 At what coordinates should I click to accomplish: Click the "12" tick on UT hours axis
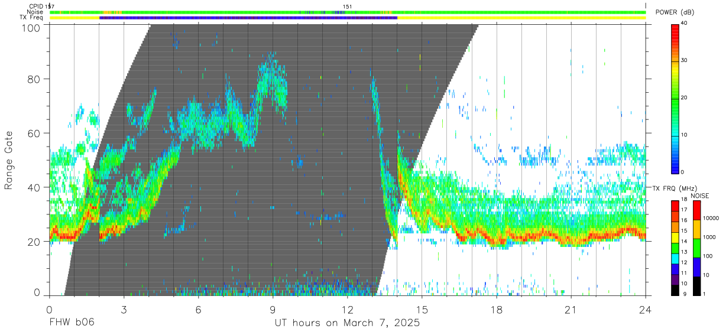348,310
